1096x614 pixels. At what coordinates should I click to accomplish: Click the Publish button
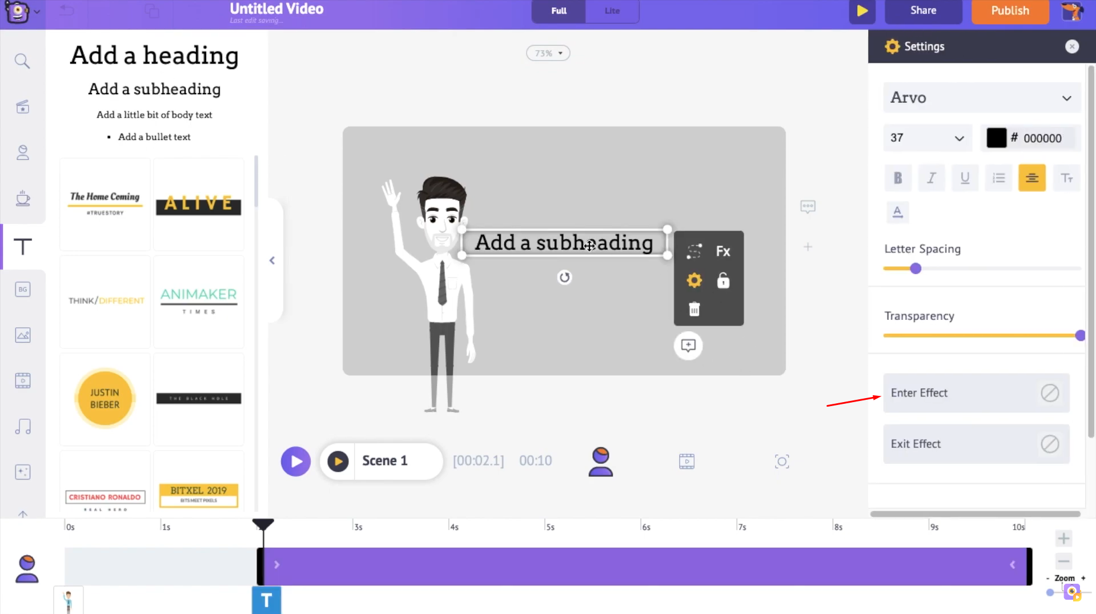point(1009,10)
